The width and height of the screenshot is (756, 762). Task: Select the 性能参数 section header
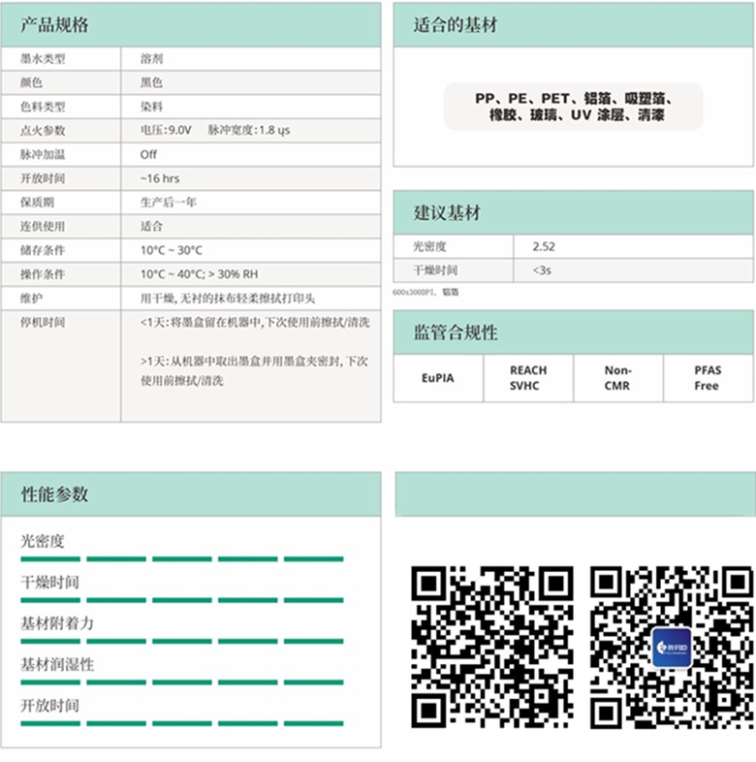191,494
